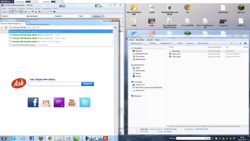Open the Twitter bird shortcut tile

[x=85, y=102]
